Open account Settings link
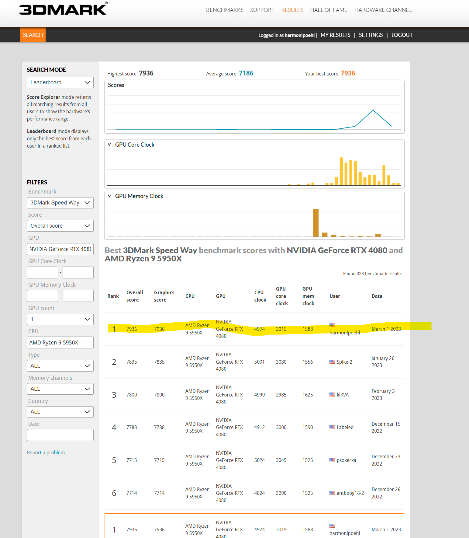469x538 pixels. [x=371, y=35]
